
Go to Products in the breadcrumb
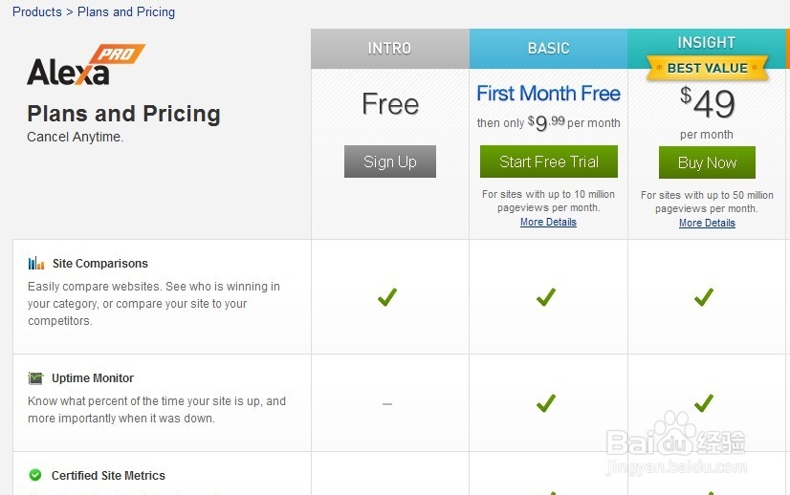tap(36, 12)
